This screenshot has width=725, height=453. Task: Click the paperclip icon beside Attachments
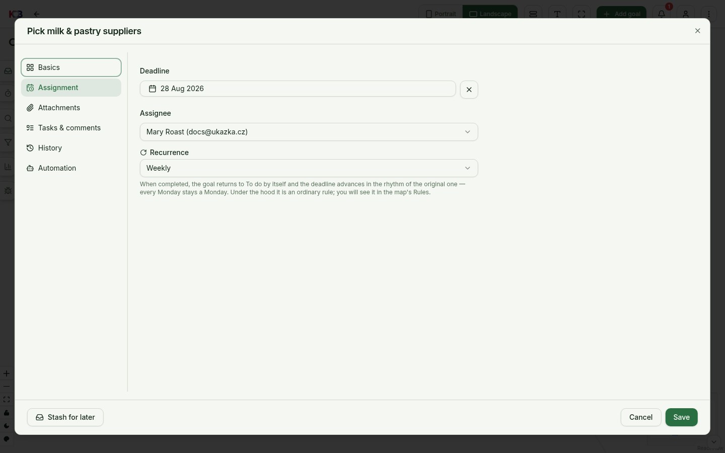point(30,108)
